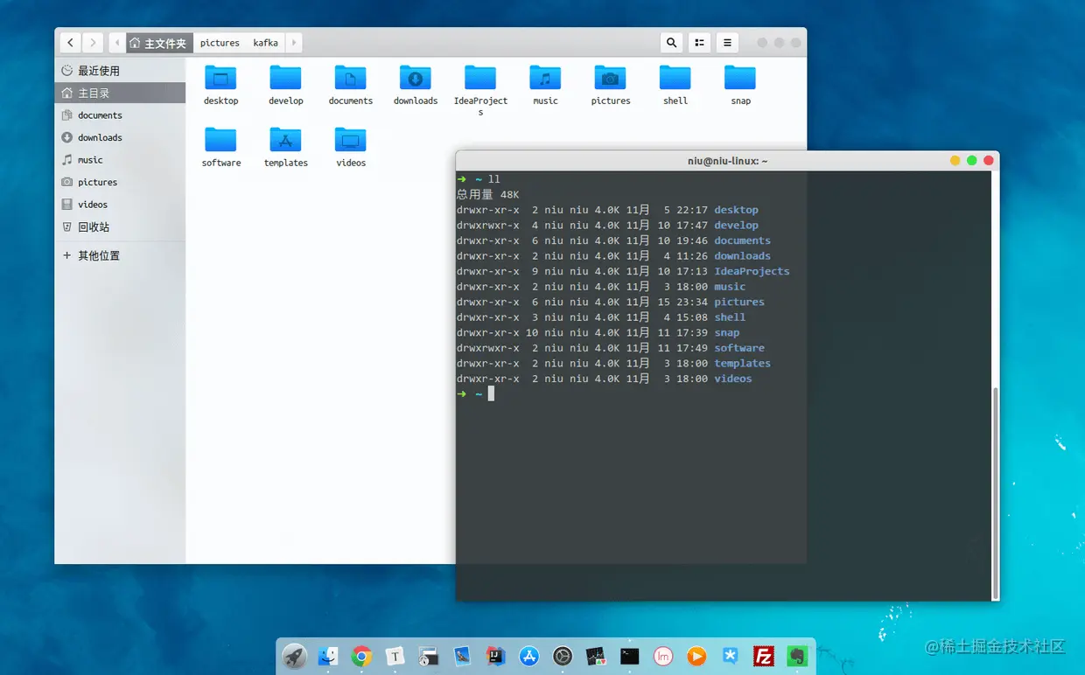Expand the breadcrumb overflow arrow after kafka
This screenshot has height=675, width=1085.
tap(293, 42)
